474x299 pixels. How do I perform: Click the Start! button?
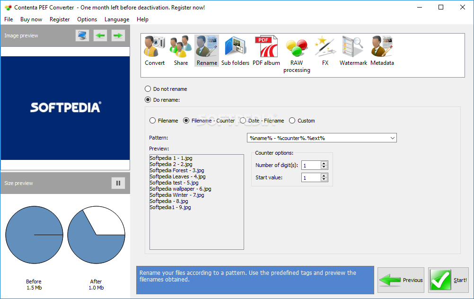tap(448, 280)
